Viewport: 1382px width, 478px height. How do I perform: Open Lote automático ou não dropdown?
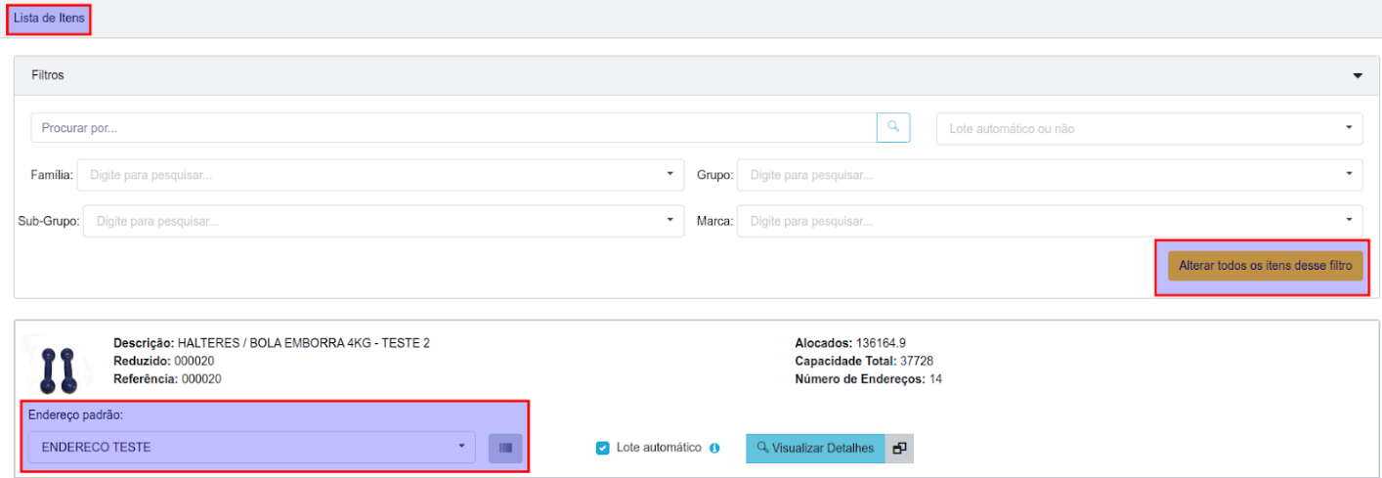(1149, 129)
